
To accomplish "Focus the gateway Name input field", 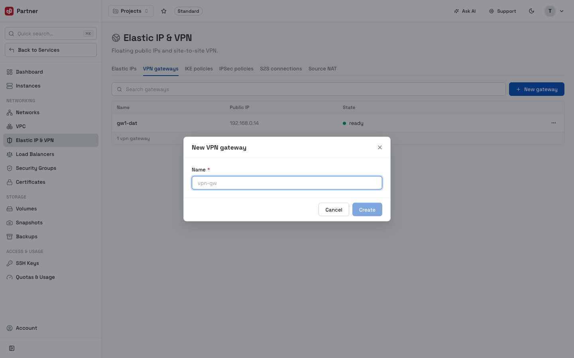I will point(287,183).
